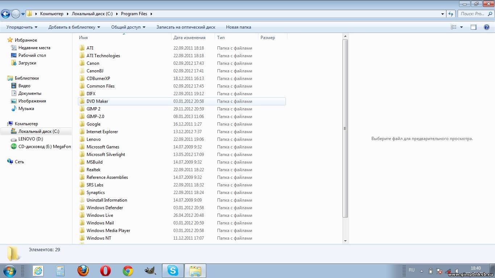Image resolution: width=495 pixels, height=278 pixels.
Task: Select the ATI folder icon
Action: pos(82,48)
